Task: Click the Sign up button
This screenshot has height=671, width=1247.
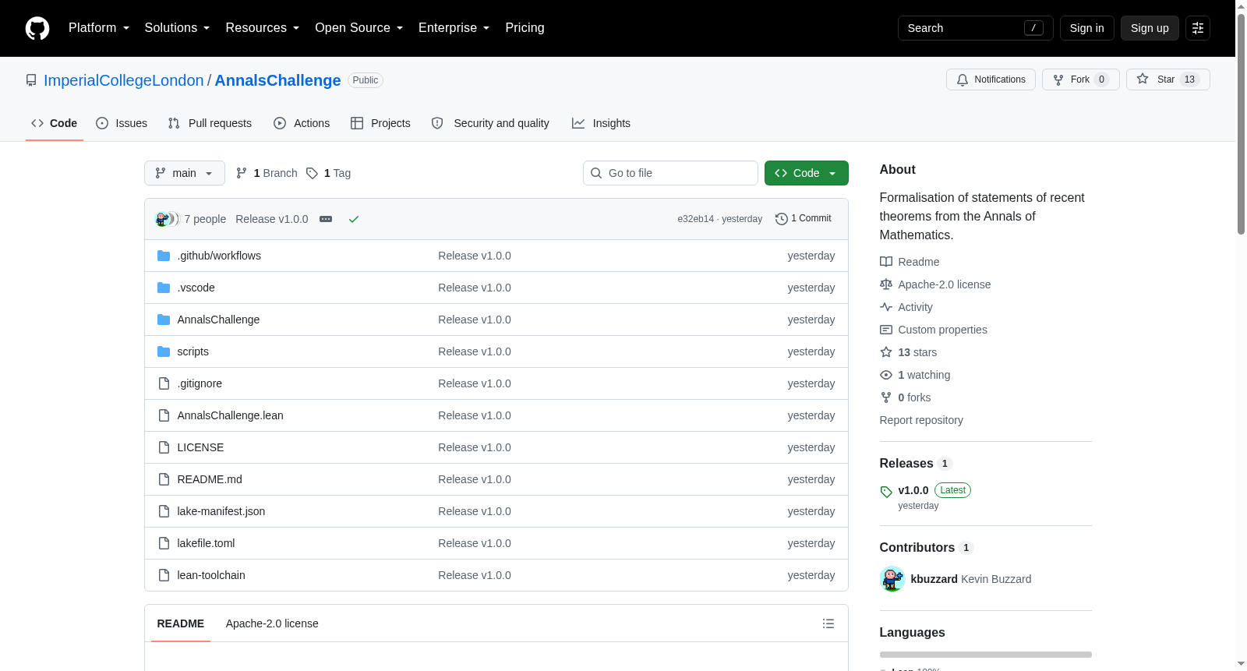Action: point(1150,28)
